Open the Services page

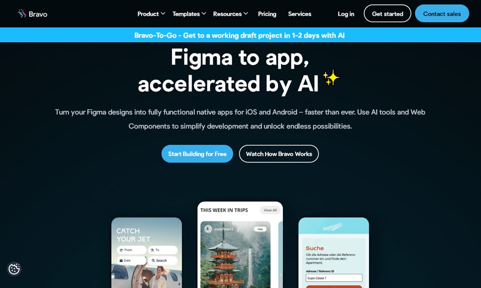click(299, 14)
